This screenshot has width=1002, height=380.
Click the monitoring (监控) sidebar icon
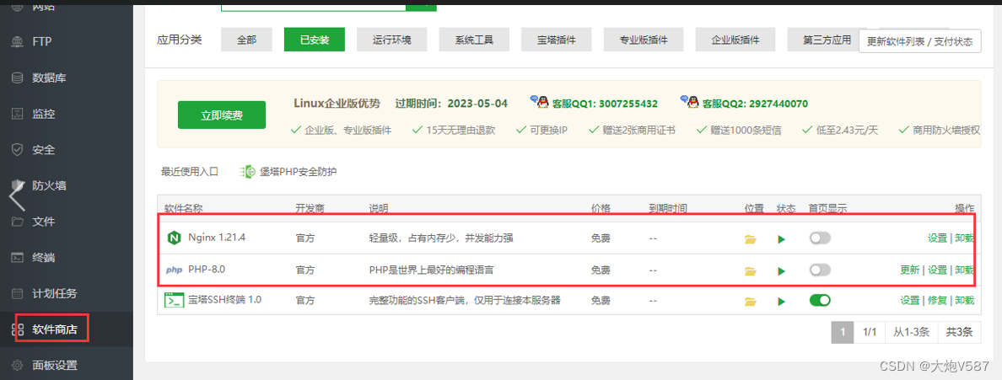coord(18,115)
